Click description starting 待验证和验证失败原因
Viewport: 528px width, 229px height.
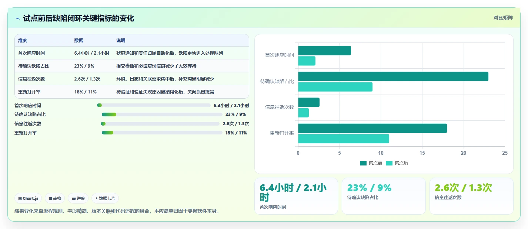[x=165, y=92]
